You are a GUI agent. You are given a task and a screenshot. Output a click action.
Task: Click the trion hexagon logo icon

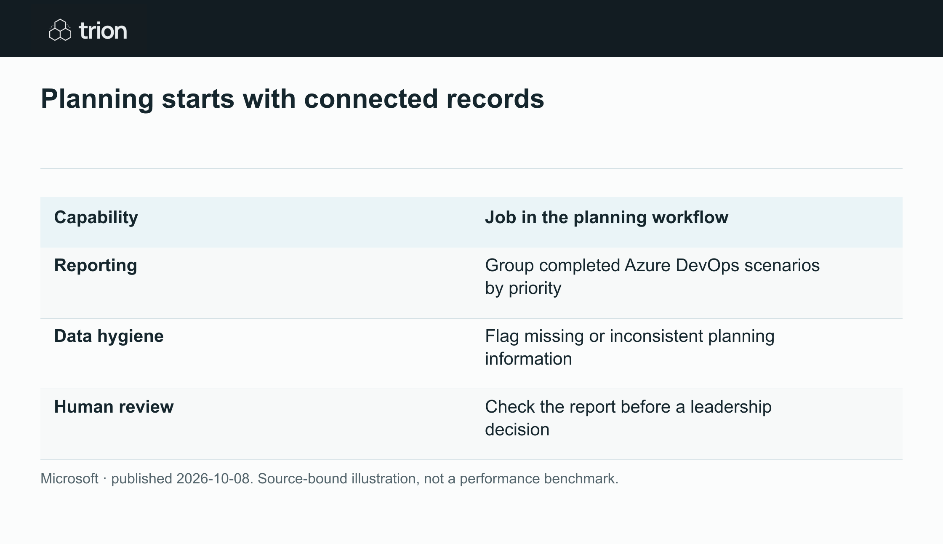60,30
